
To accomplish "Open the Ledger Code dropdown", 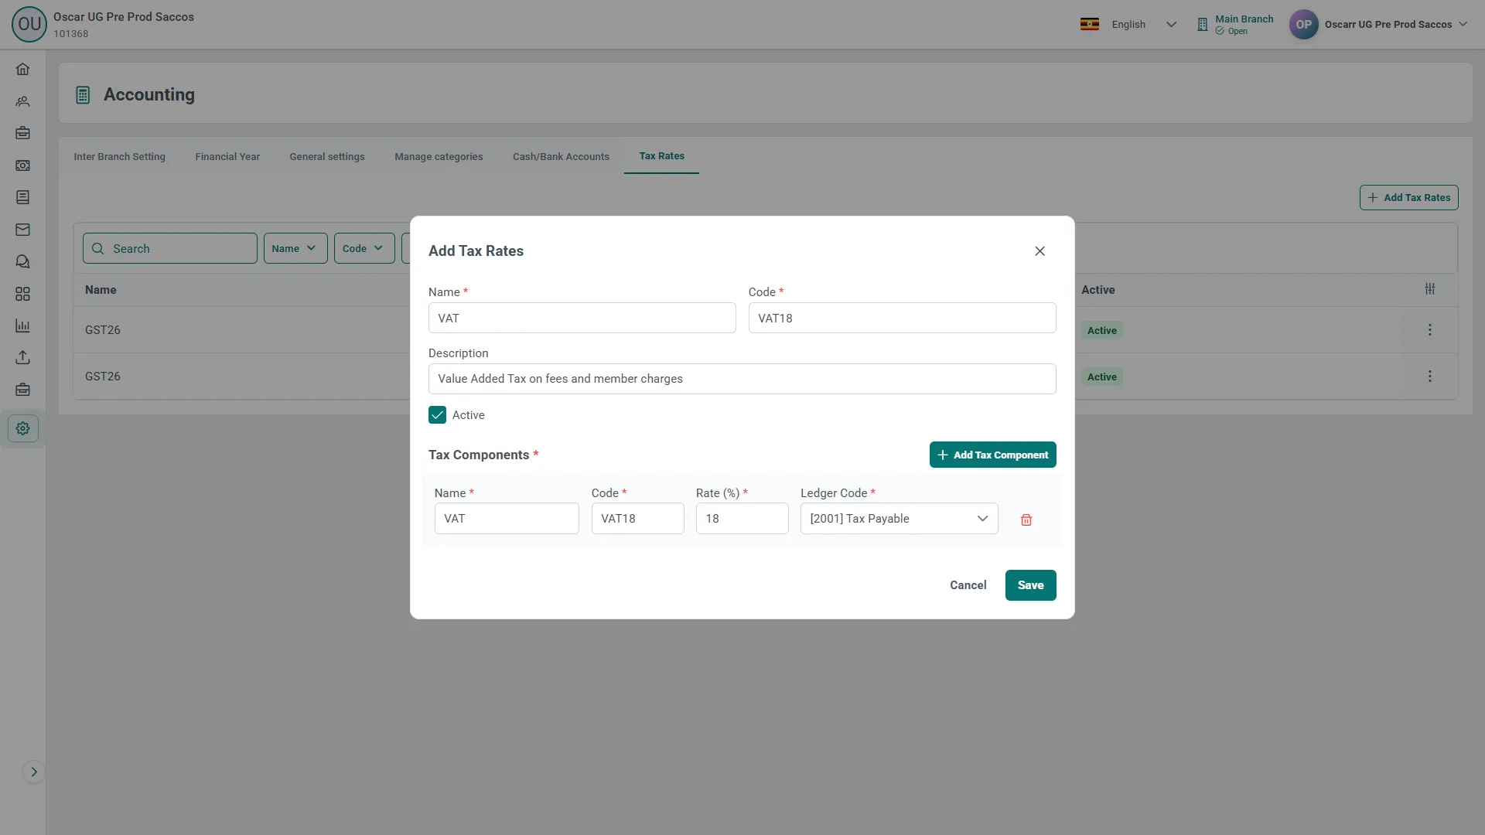I will (899, 519).
